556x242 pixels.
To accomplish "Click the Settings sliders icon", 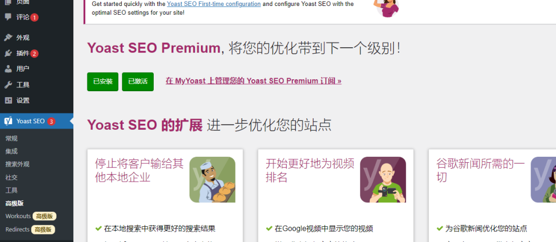I will (8, 100).
